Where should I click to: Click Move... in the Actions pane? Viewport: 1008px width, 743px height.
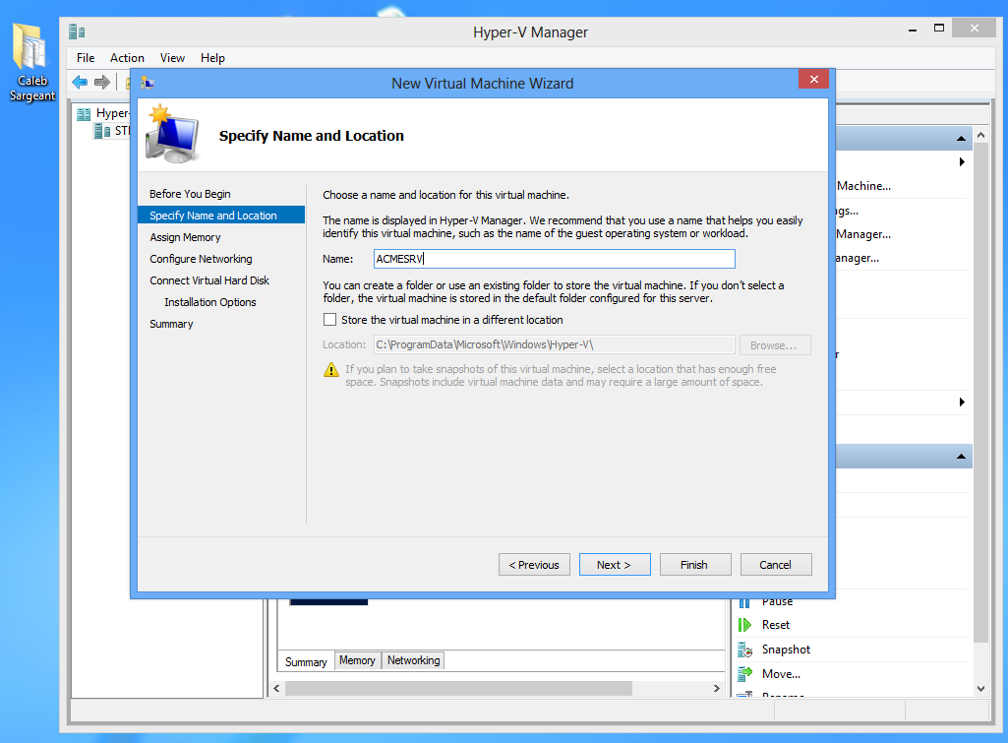click(781, 673)
